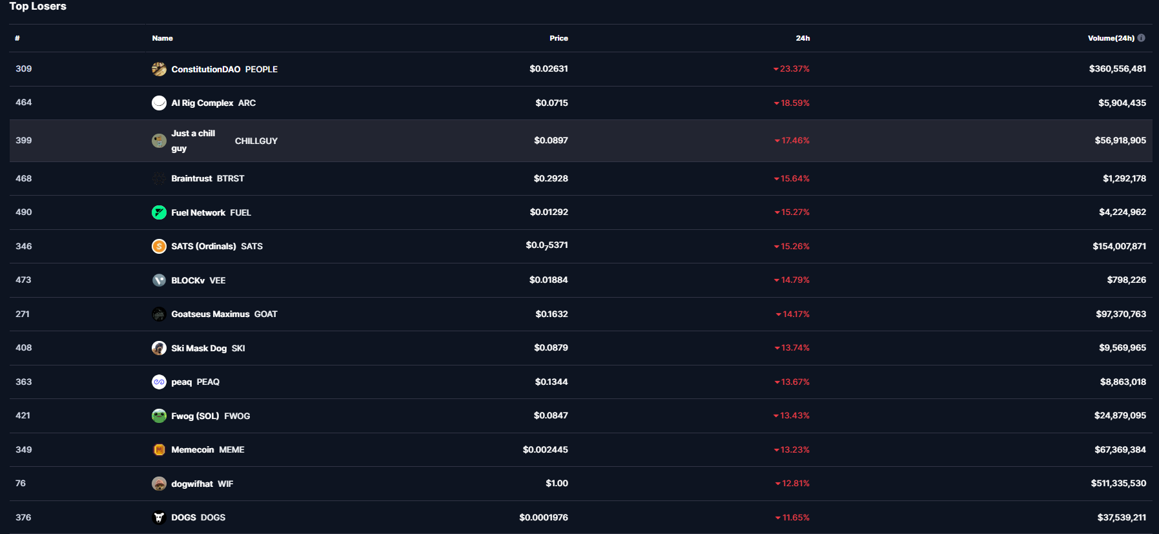Click the Memecoin logo icon
Screen dimensions: 1159x534
pyautogui.click(x=159, y=449)
